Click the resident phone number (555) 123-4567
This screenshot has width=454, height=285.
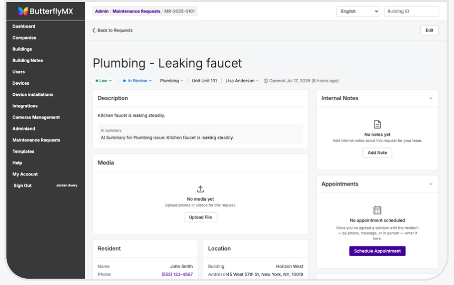tap(177, 274)
